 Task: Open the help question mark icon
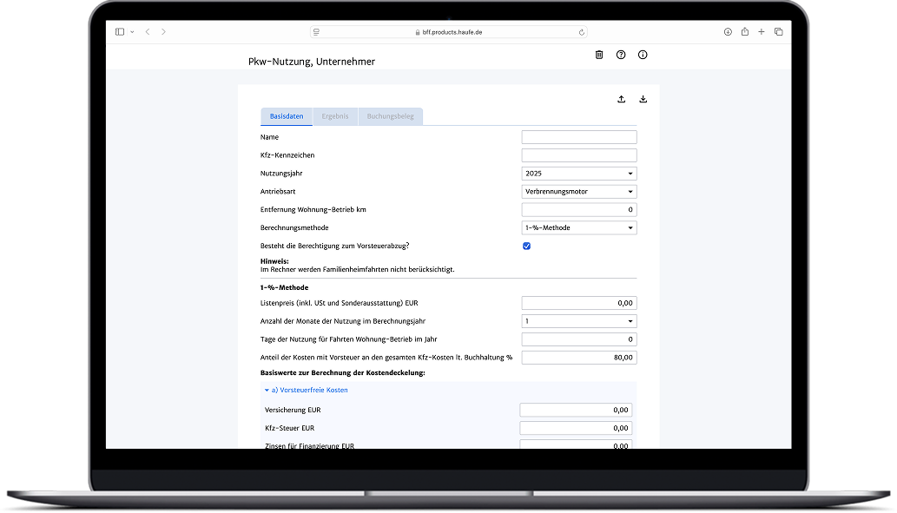(x=621, y=55)
